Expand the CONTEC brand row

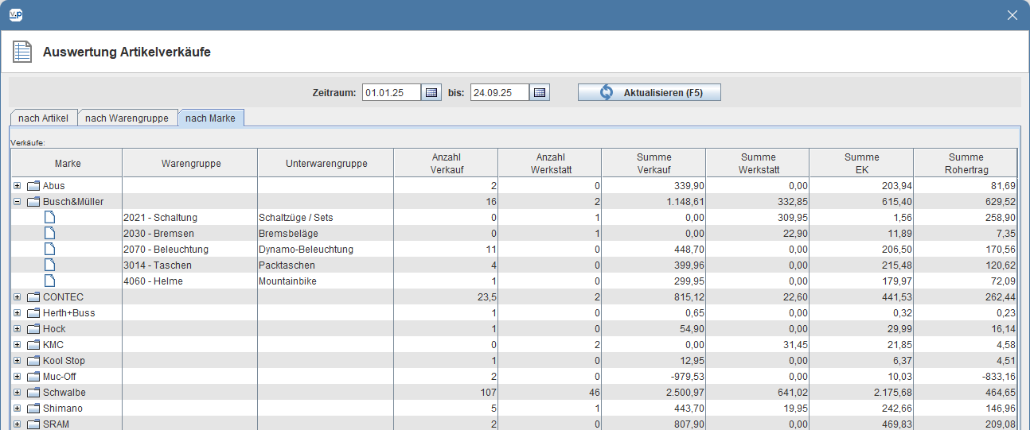pyautogui.click(x=18, y=297)
